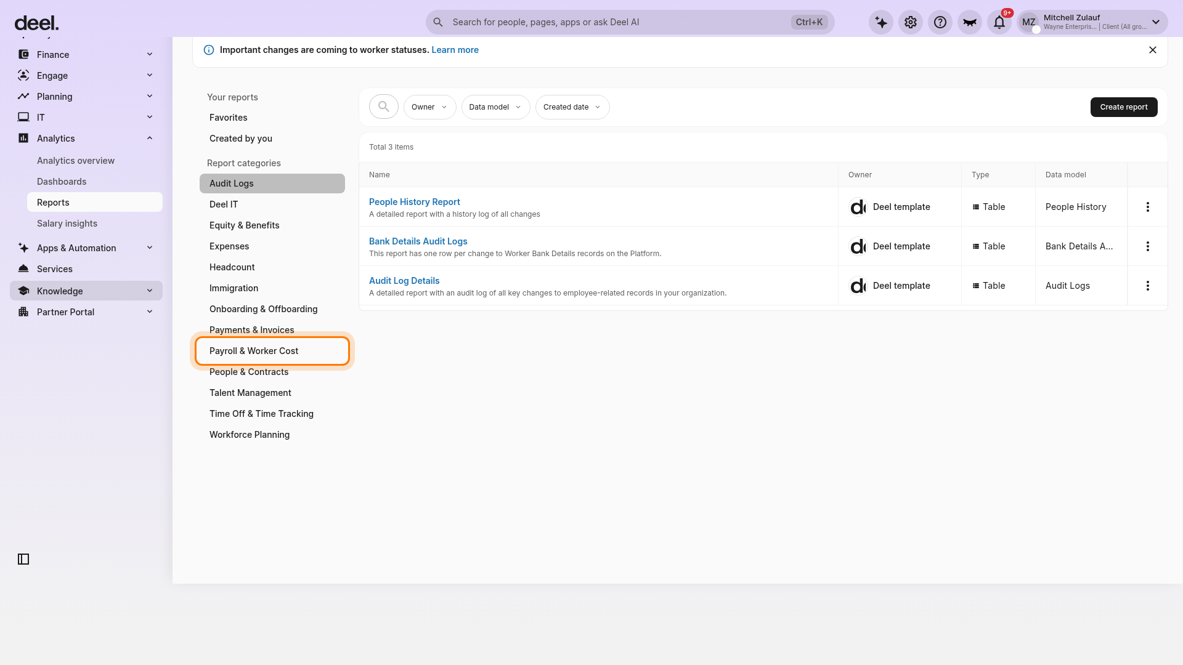
Task: Open the Data model filter dropdown
Action: 495,107
